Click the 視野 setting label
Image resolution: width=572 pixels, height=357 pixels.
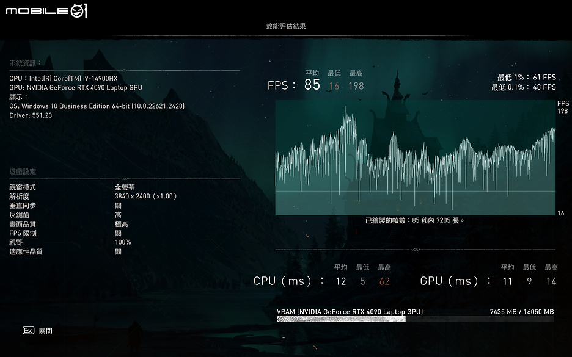coord(16,242)
